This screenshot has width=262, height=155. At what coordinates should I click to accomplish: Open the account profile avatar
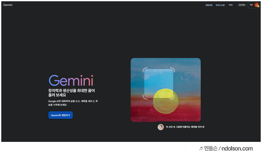pos(257,5)
